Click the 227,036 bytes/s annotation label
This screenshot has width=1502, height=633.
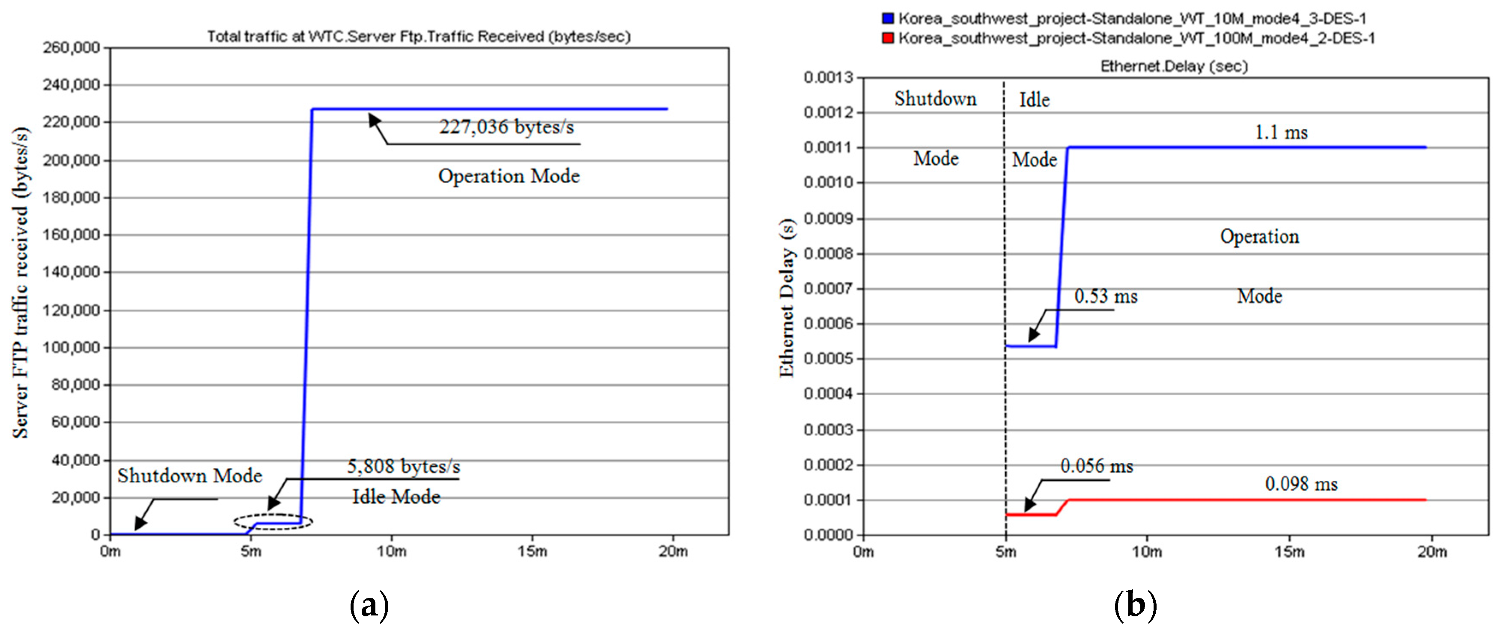point(506,127)
